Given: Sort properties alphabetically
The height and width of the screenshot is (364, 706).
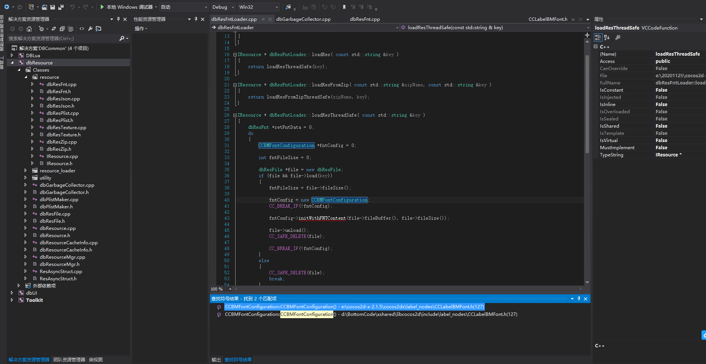Looking at the screenshot, I should tap(607, 37).
